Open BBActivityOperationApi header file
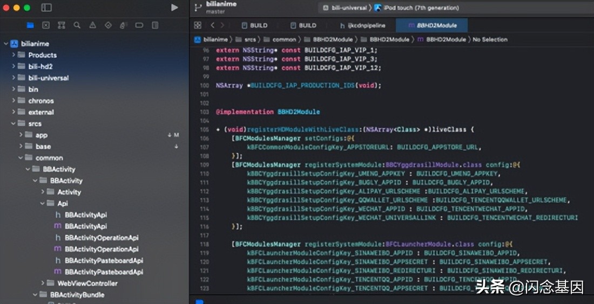594x304 pixels. pyautogui.click(x=102, y=238)
